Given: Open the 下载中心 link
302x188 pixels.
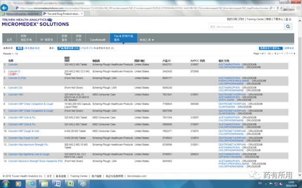Looking at the screenshot, I should click(278, 19).
